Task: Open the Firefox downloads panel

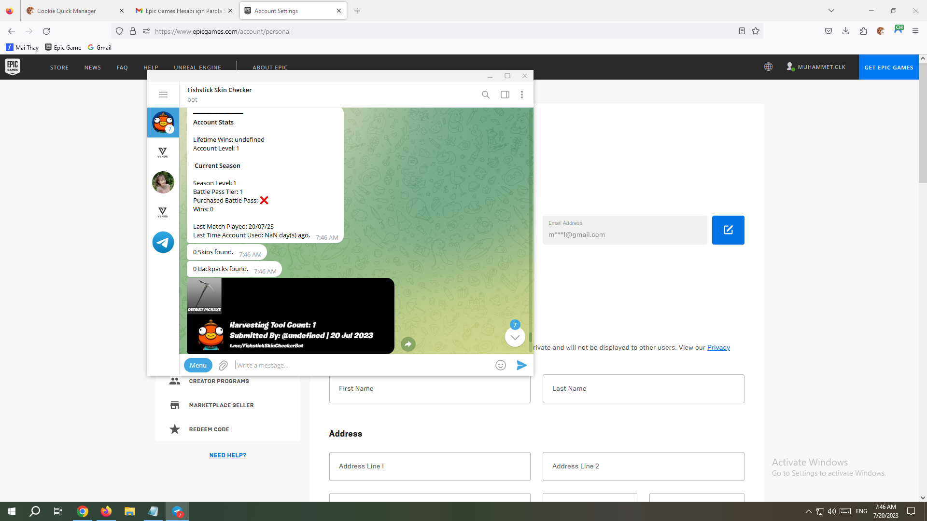Action: pyautogui.click(x=846, y=31)
